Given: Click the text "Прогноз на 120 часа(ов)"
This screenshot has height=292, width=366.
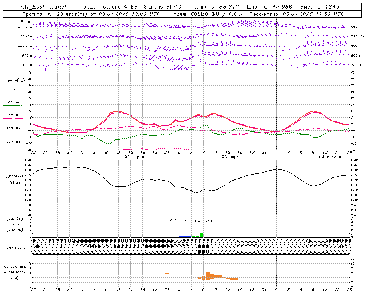Looking at the screenshot, I should tap(55, 14).
